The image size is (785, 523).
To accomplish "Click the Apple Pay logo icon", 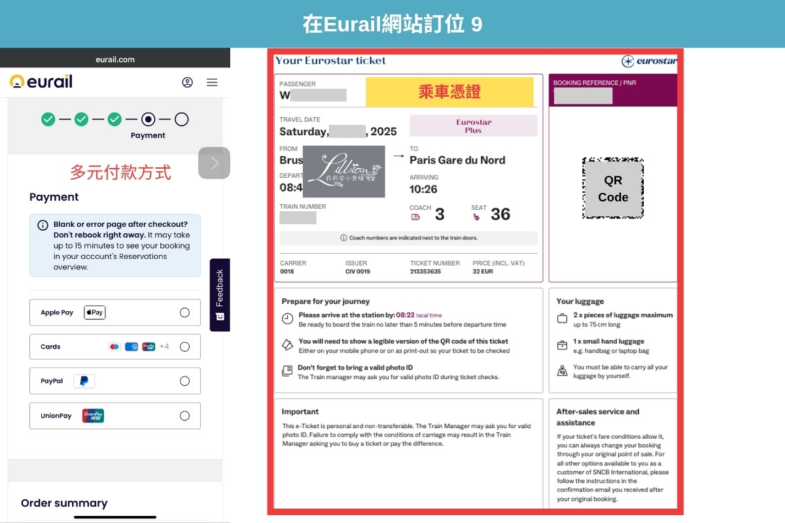I will coord(95,312).
